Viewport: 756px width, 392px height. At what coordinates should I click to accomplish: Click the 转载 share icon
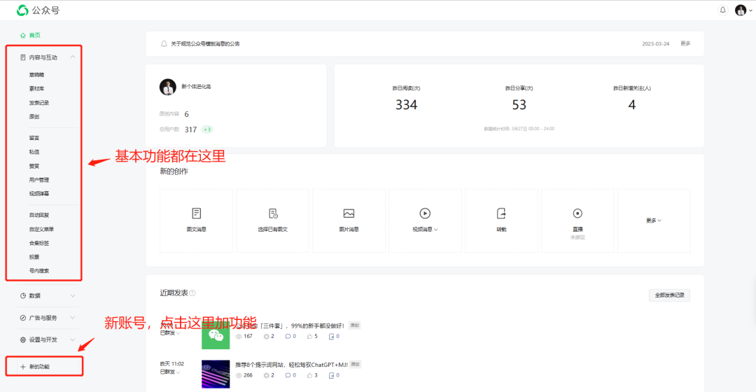501,213
